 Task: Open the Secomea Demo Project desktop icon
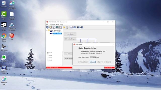12,5
